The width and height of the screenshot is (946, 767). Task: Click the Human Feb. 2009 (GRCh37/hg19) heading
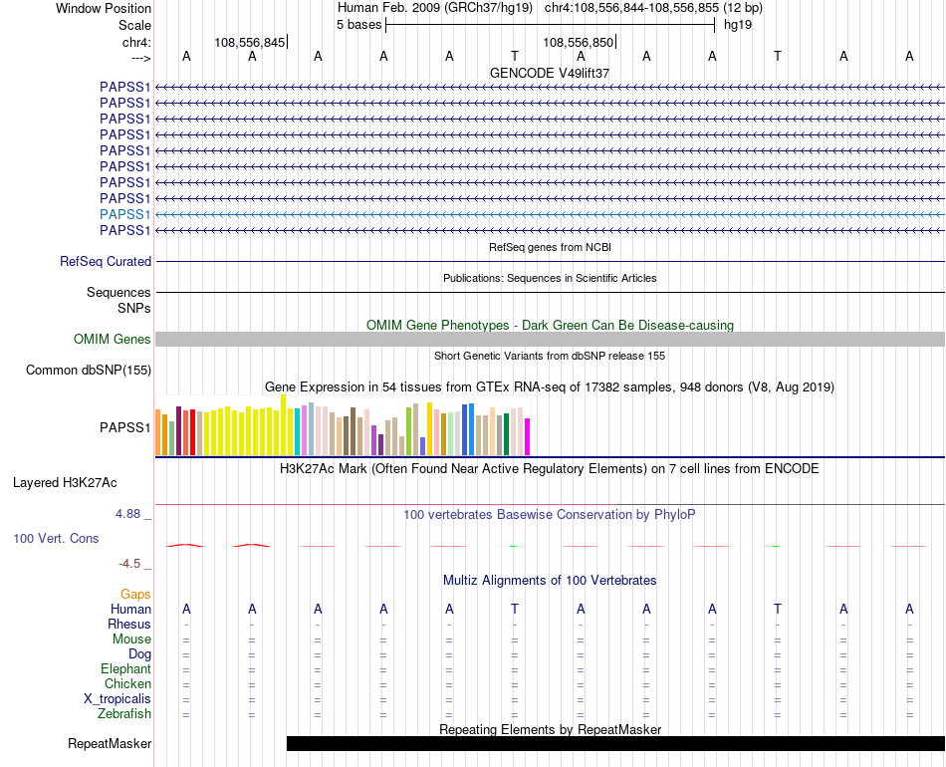click(x=435, y=8)
